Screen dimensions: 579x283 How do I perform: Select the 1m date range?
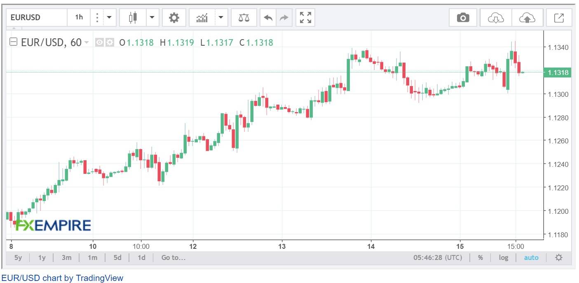92,257
